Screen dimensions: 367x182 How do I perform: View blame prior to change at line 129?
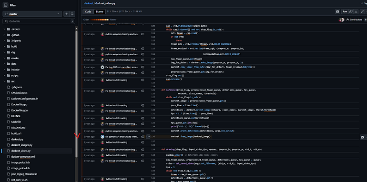click(143, 105)
